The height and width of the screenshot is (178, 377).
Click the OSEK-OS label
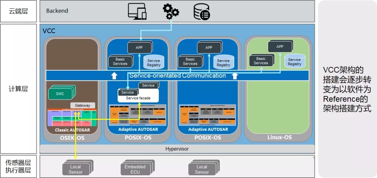click(72, 138)
